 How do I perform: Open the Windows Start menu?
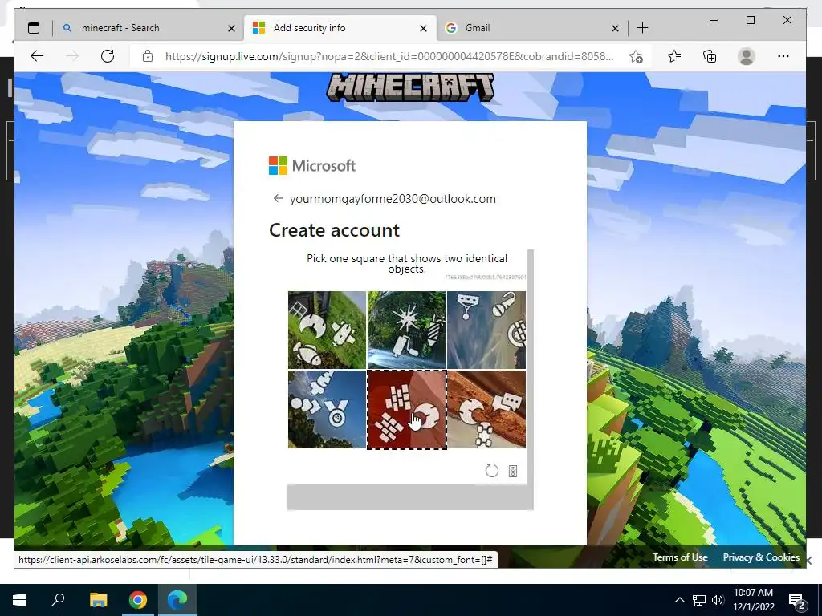click(x=19, y=600)
